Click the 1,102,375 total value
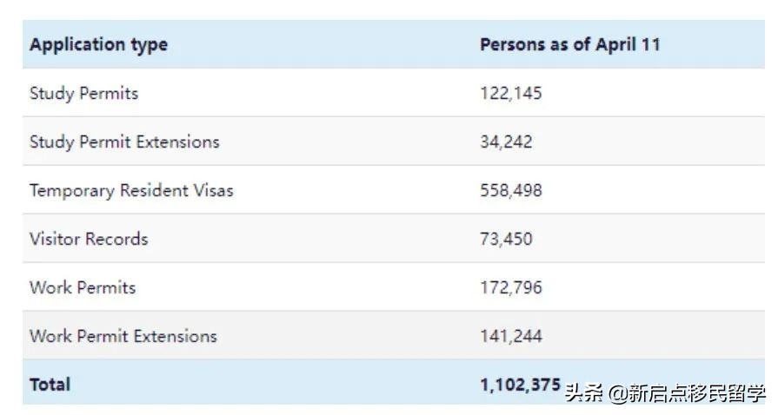 pyautogui.click(x=520, y=385)
